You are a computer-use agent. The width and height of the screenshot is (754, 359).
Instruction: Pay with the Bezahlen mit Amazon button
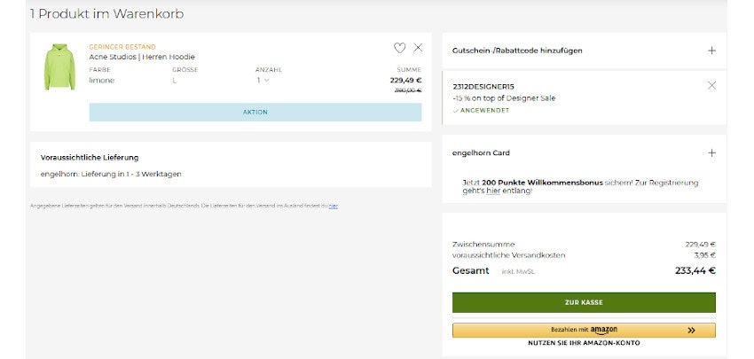tap(584, 330)
